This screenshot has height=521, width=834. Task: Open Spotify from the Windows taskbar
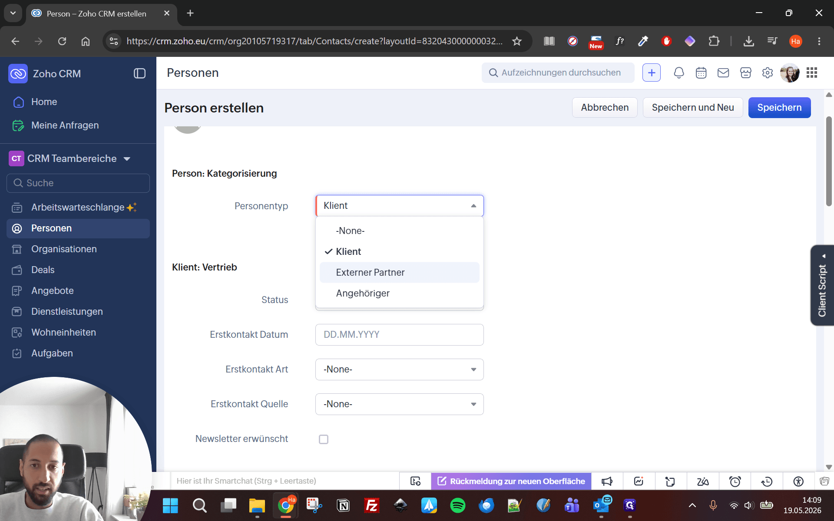[457, 505]
